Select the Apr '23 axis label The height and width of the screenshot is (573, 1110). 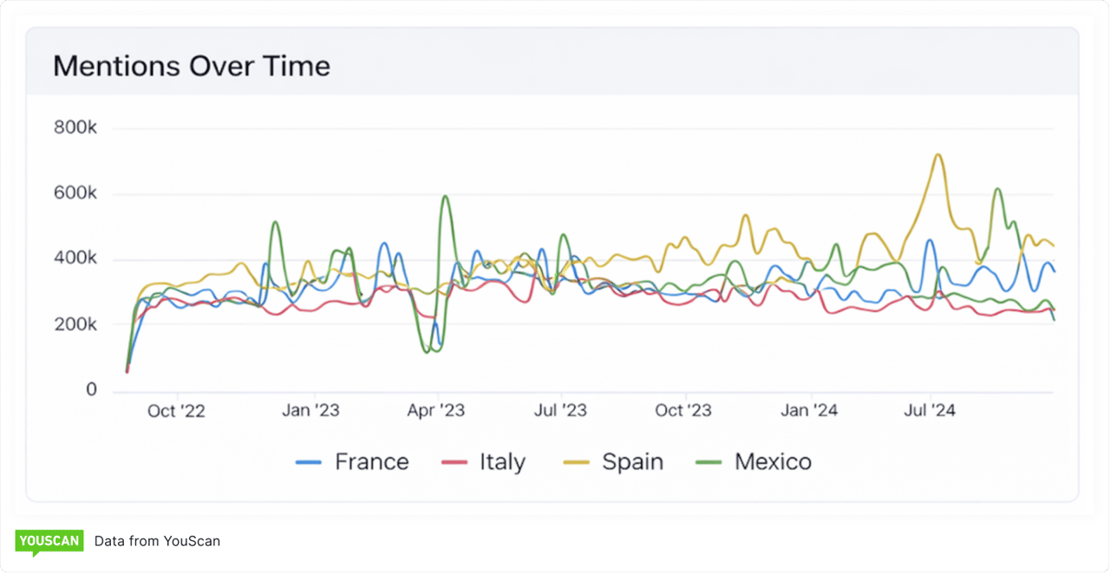point(436,410)
